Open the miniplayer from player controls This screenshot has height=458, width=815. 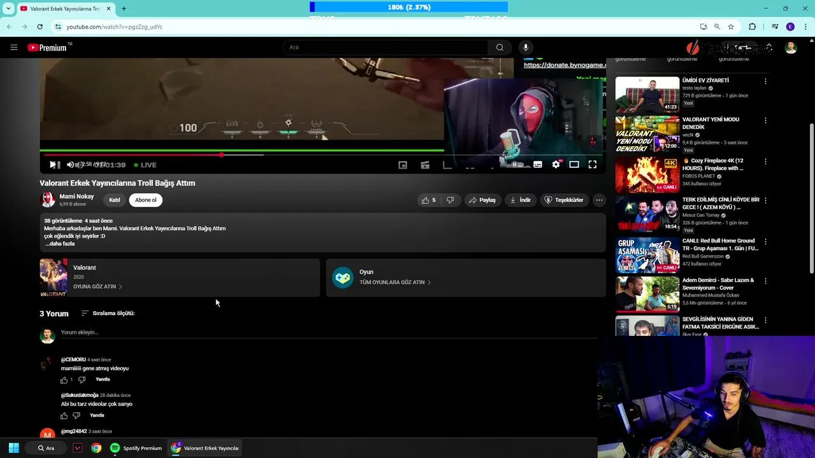click(402, 165)
